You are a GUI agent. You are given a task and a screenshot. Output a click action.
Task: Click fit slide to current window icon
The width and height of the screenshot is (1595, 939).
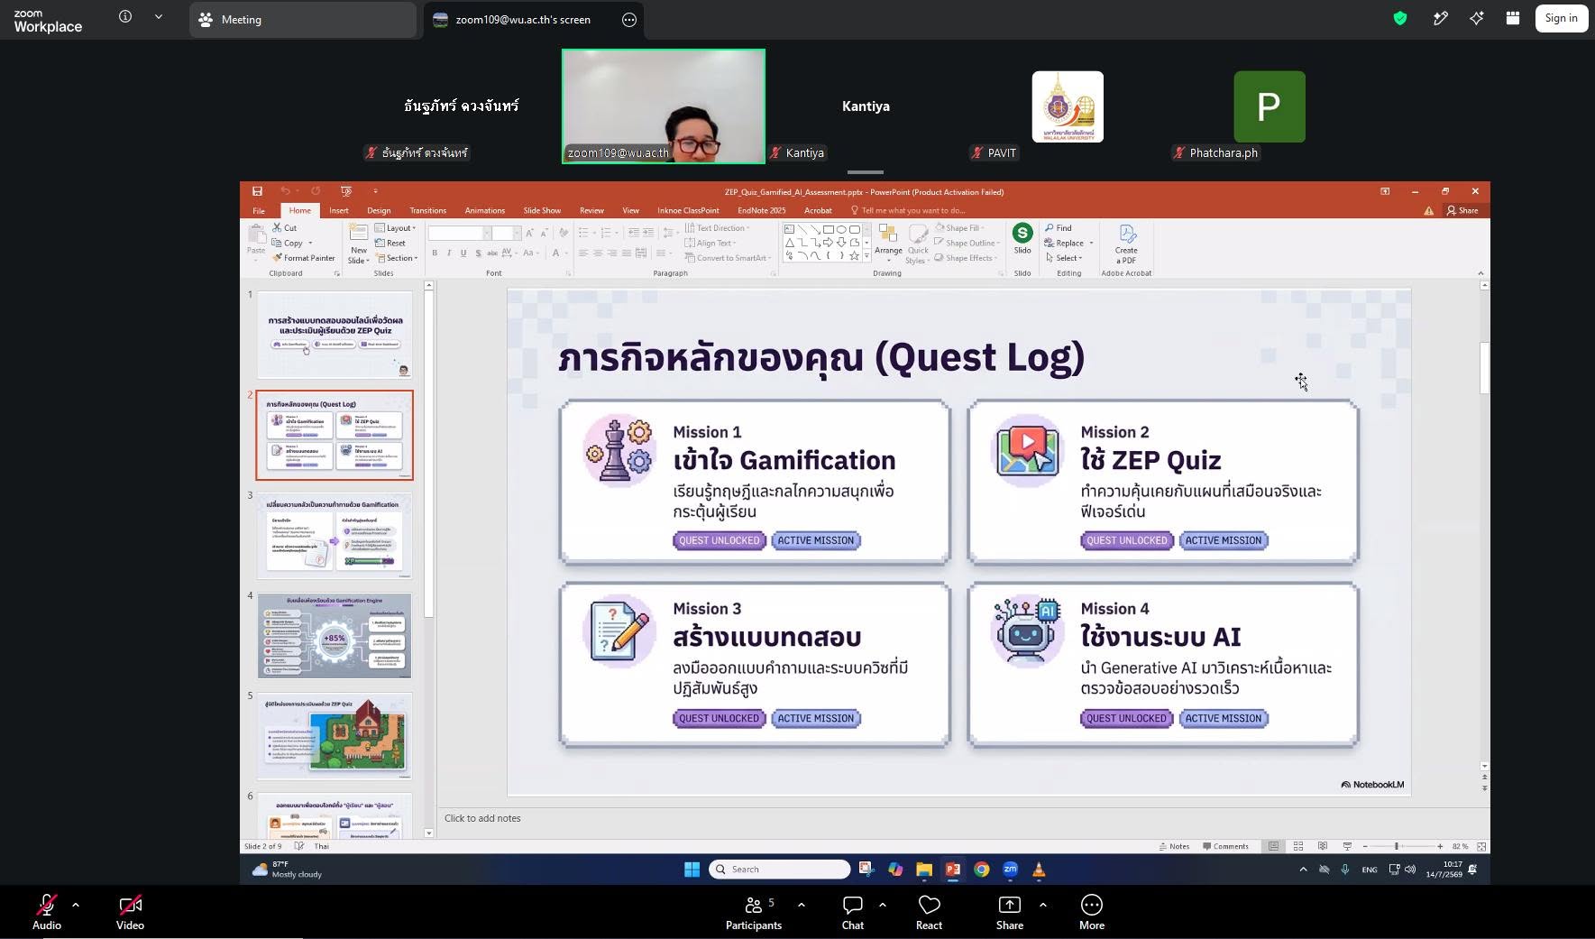click(x=1481, y=846)
